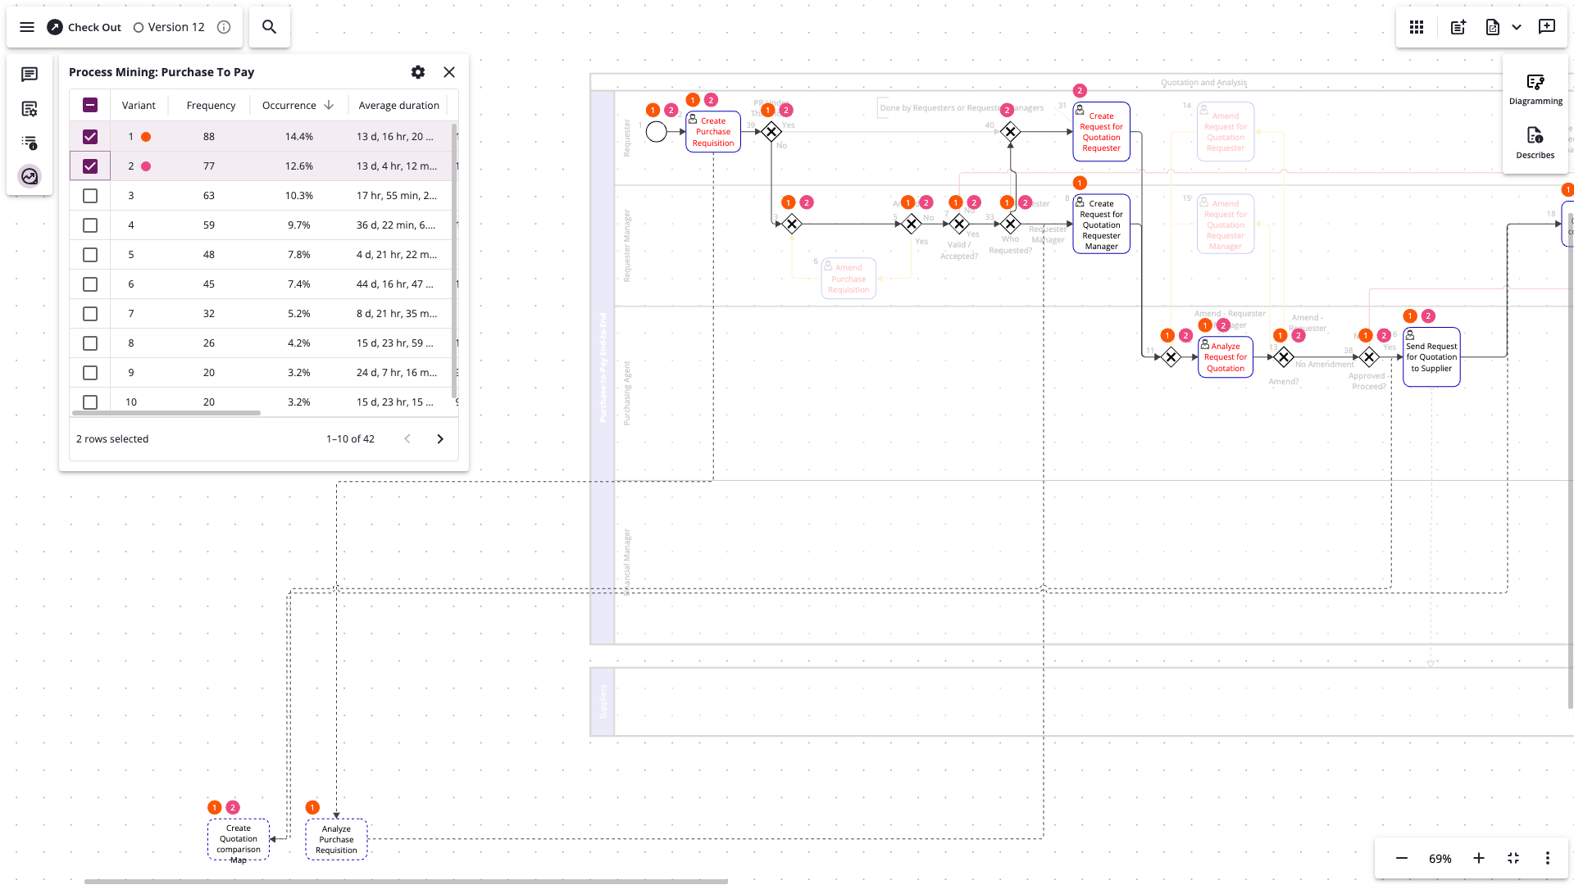
Task: Check the variant 3 checkbox
Action: [x=90, y=196]
